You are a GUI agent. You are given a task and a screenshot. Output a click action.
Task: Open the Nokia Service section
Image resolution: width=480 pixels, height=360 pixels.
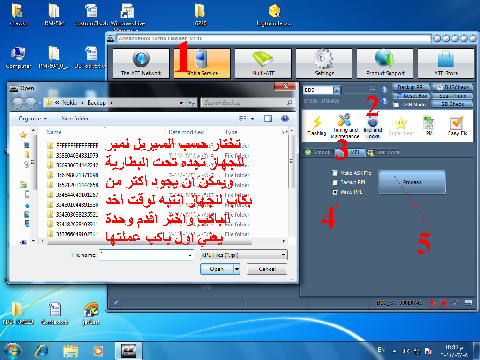click(x=202, y=63)
